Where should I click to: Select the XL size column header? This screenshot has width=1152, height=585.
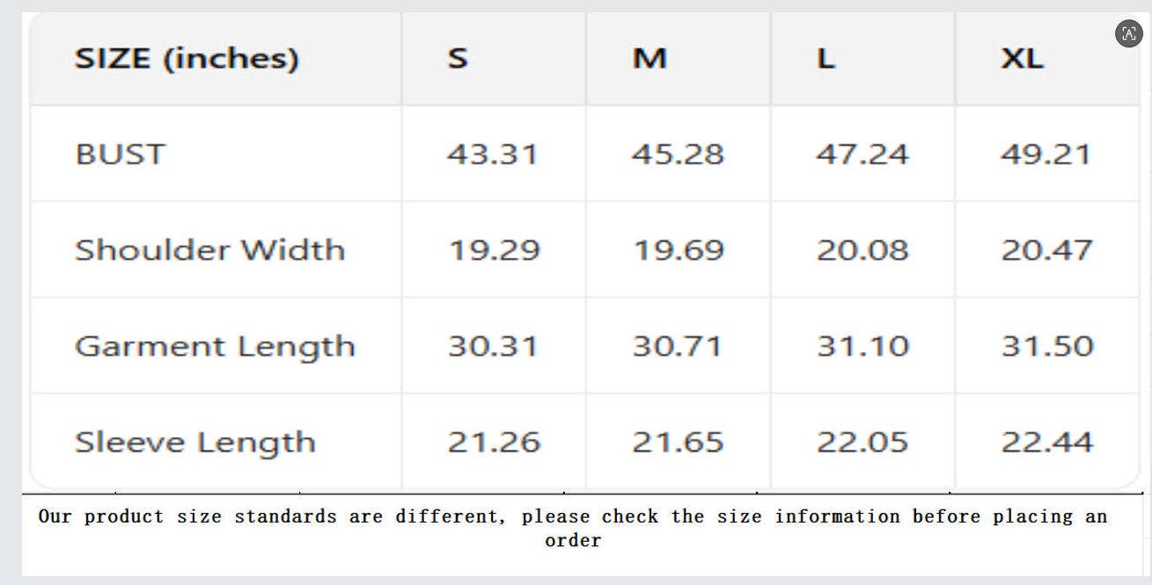coord(1022,59)
